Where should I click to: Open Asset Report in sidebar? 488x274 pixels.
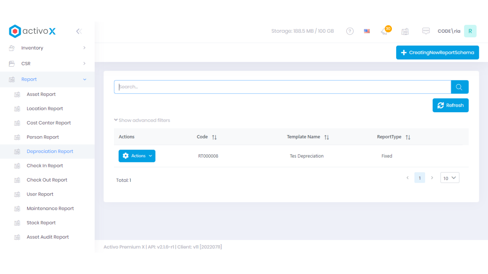(x=41, y=94)
